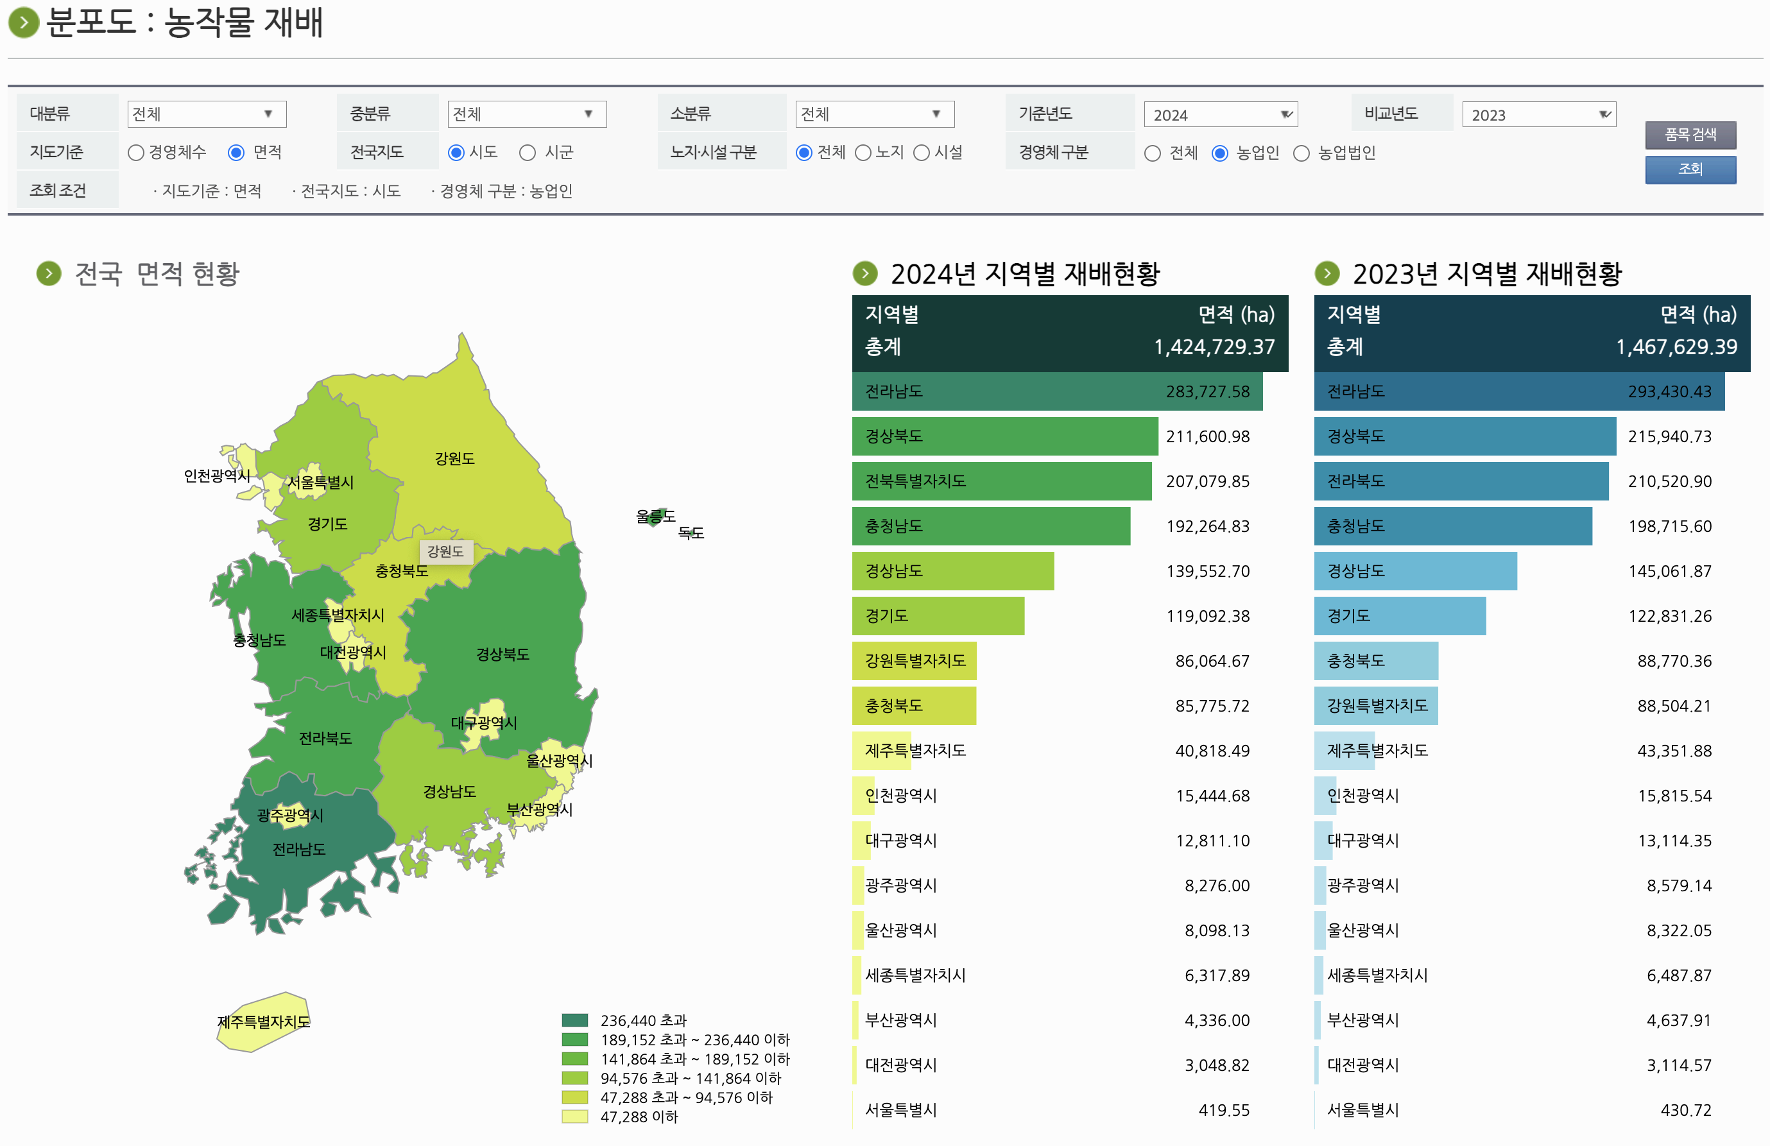Select the 면적 radio button under 지도기준

[x=237, y=153]
